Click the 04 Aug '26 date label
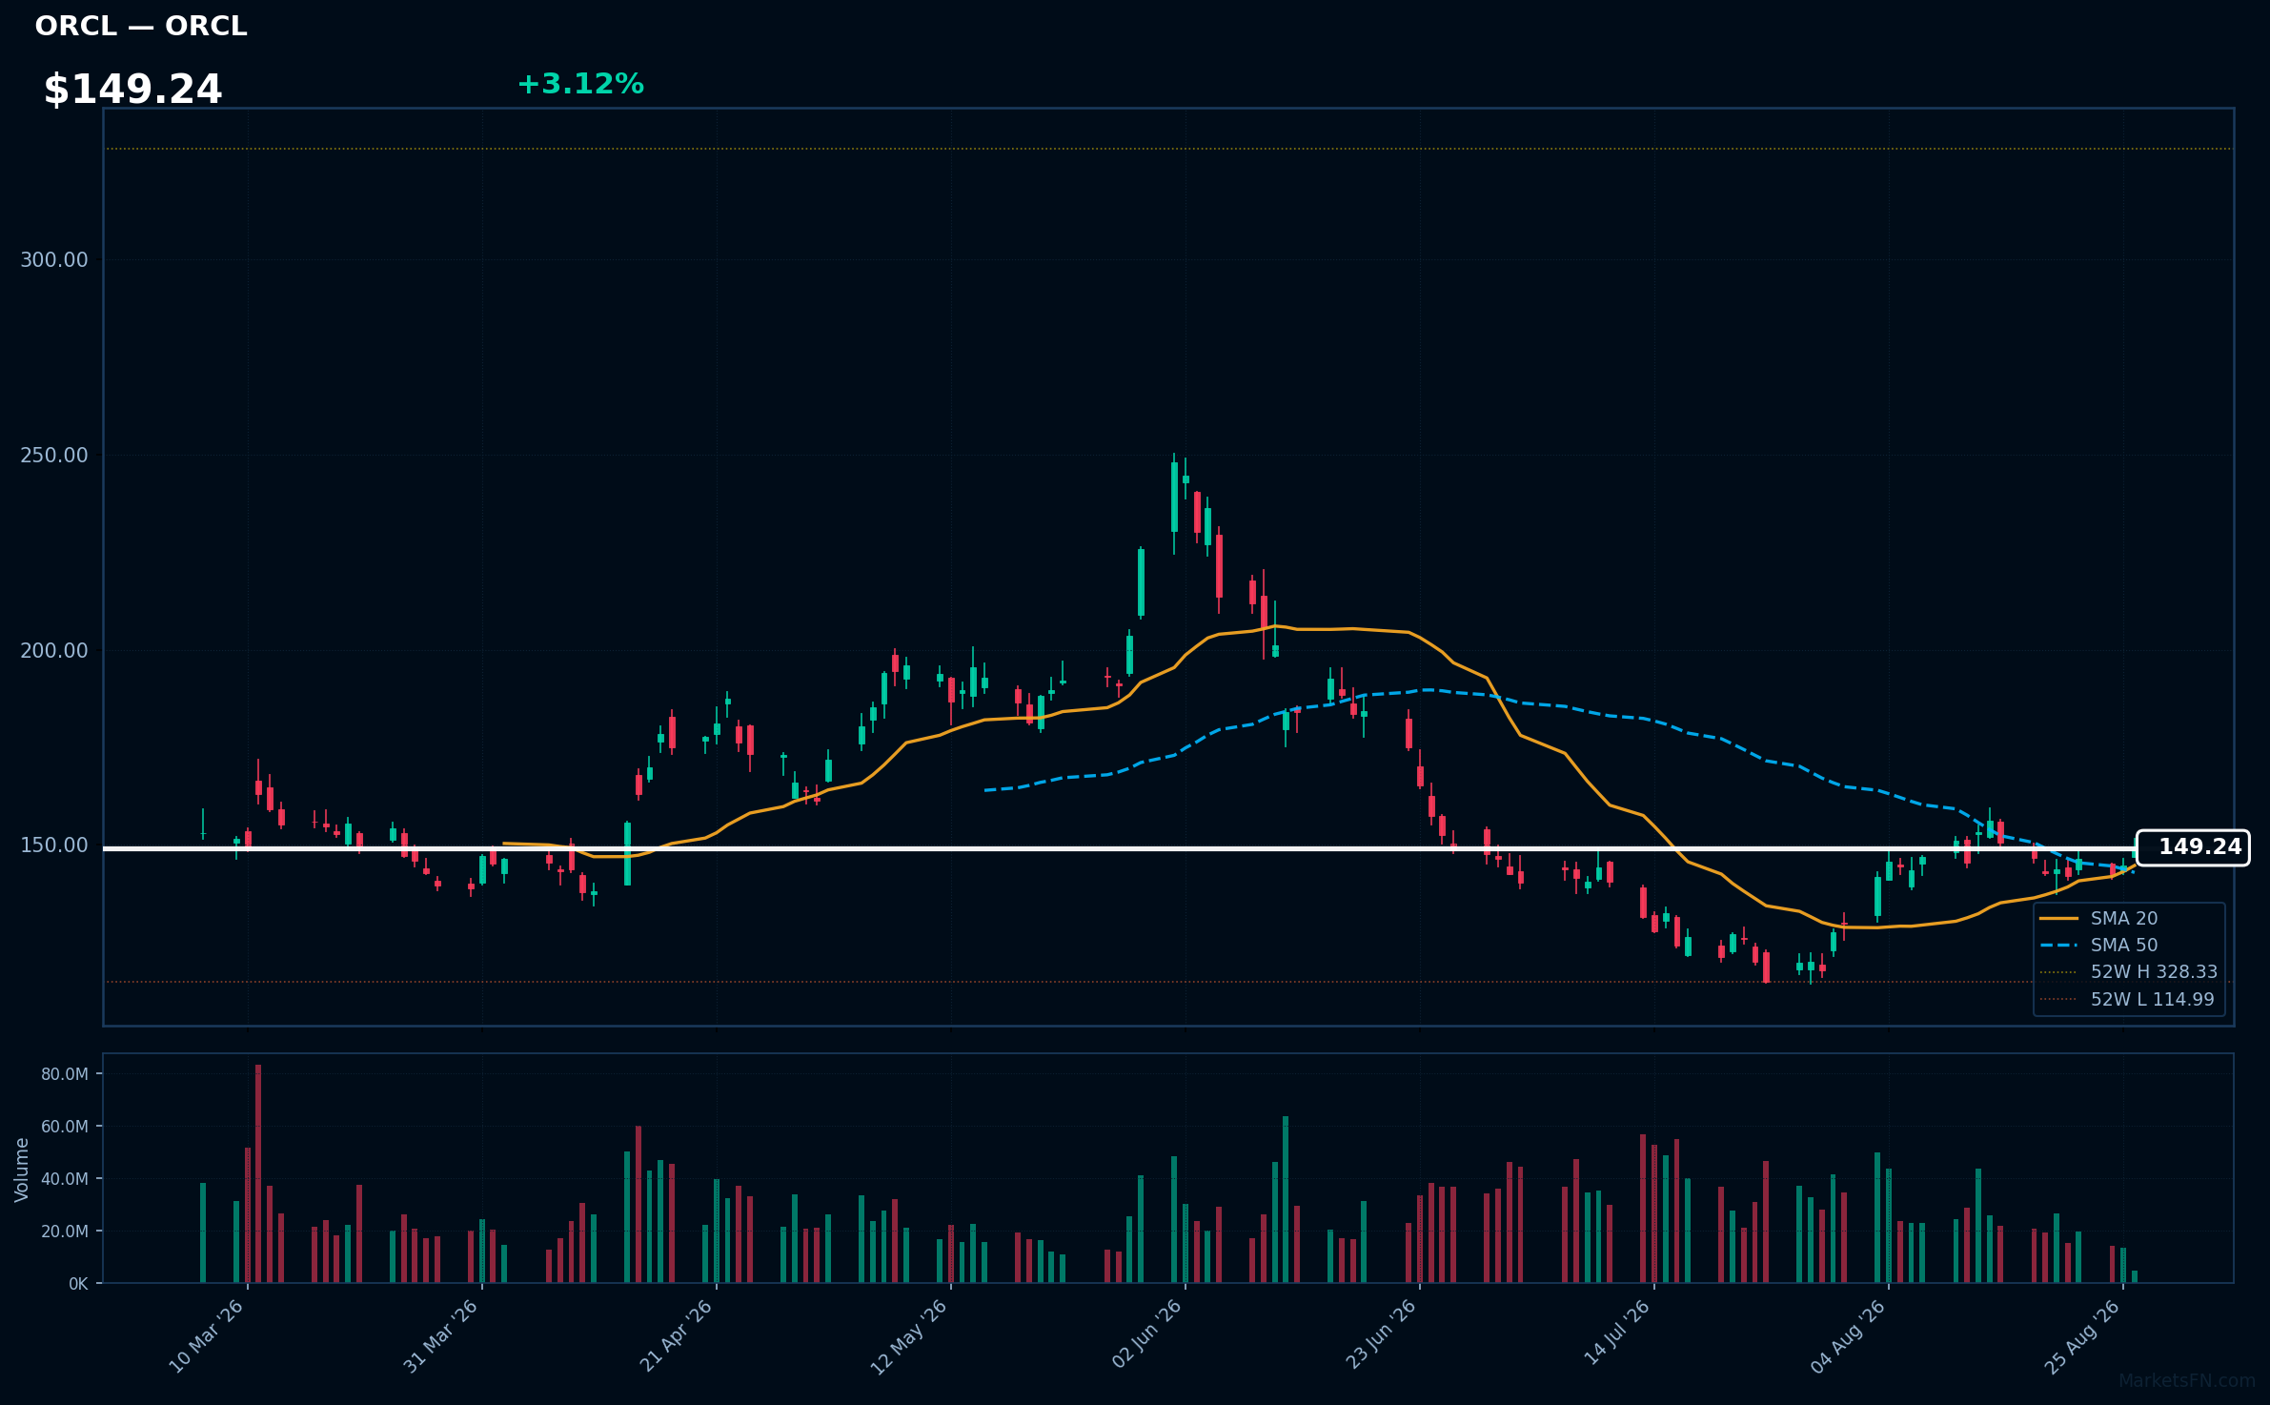This screenshot has height=1405, width=2270. (x=1848, y=1336)
